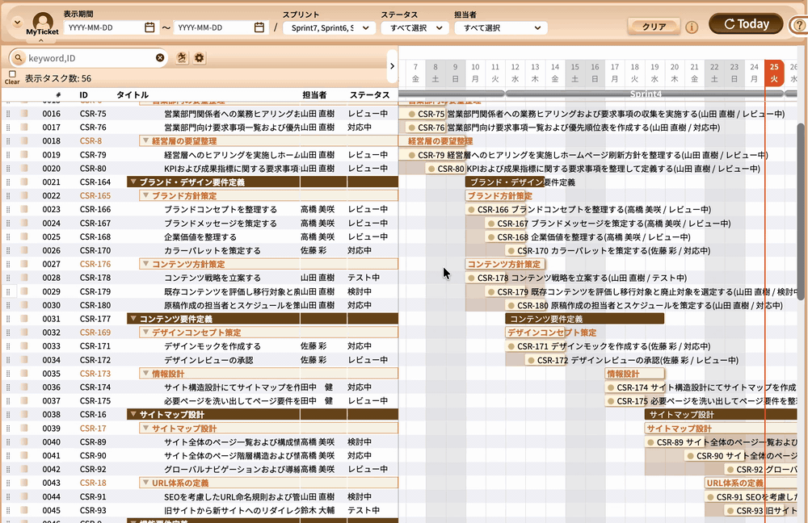Grab the drag handle of row 0016

click(x=8, y=114)
